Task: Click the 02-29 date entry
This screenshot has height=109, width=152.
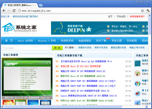Action: point(128,61)
